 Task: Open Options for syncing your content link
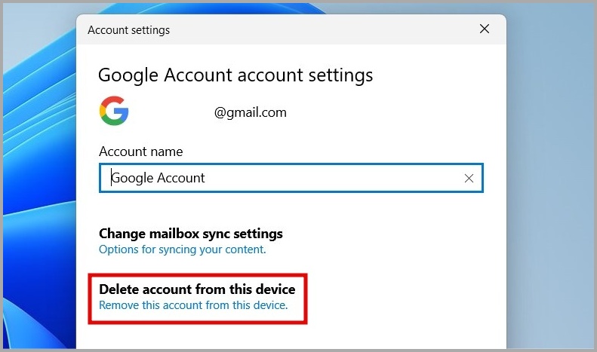pyautogui.click(x=182, y=249)
